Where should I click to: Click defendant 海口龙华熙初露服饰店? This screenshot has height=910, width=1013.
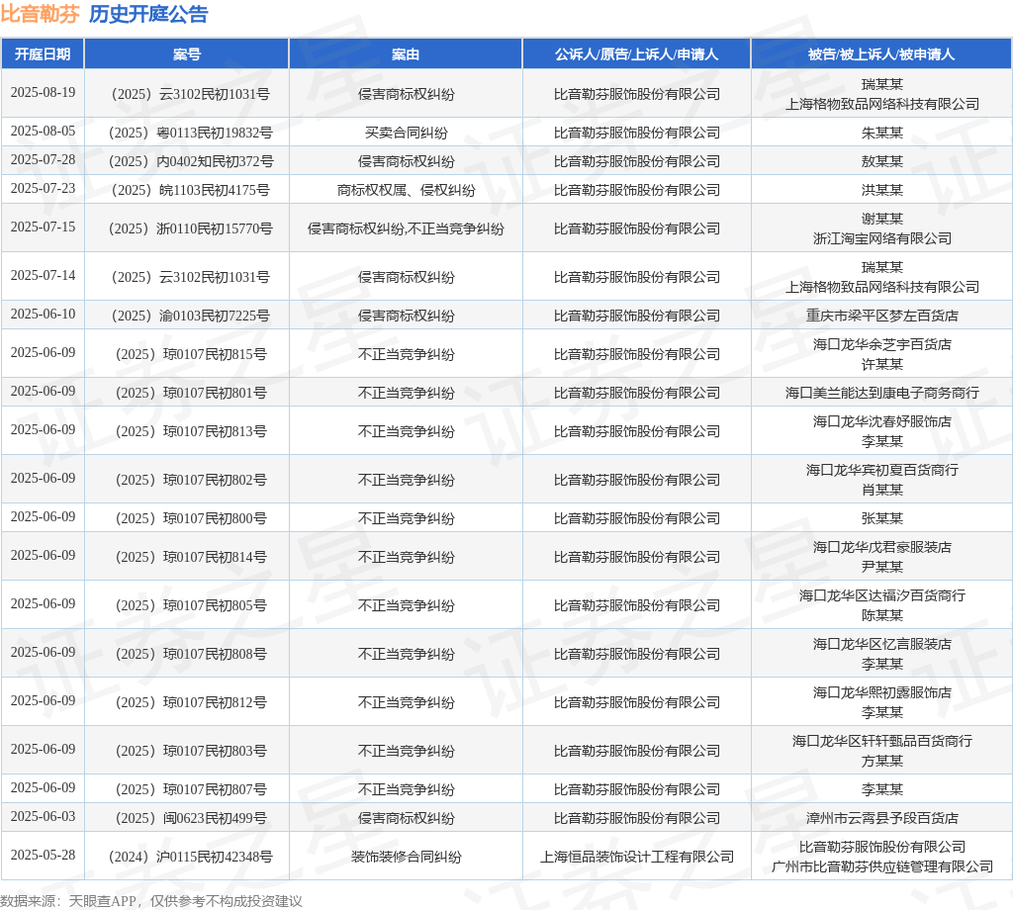pyautogui.click(x=881, y=692)
